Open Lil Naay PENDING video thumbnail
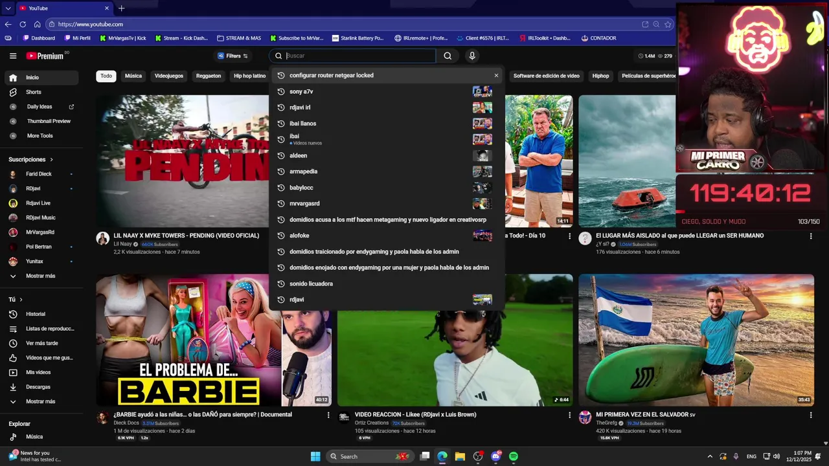This screenshot has width=829, height=466. (183, 161)
